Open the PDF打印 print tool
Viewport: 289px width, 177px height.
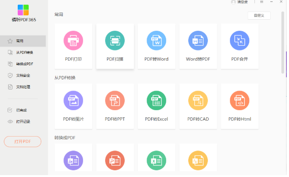pos(73,46)
